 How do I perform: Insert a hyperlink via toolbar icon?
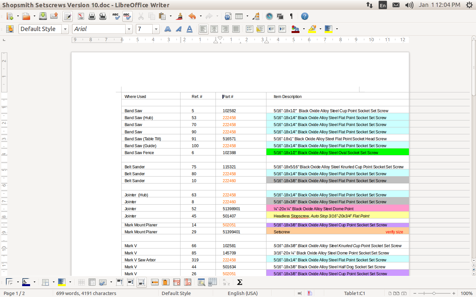pyautogui.click(x=228, y=16)
